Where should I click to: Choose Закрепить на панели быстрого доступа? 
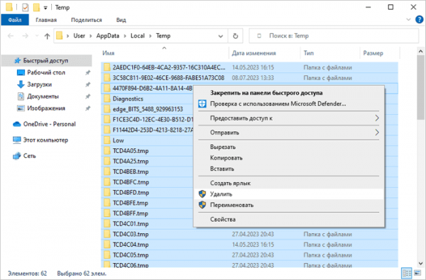[288, 93]
